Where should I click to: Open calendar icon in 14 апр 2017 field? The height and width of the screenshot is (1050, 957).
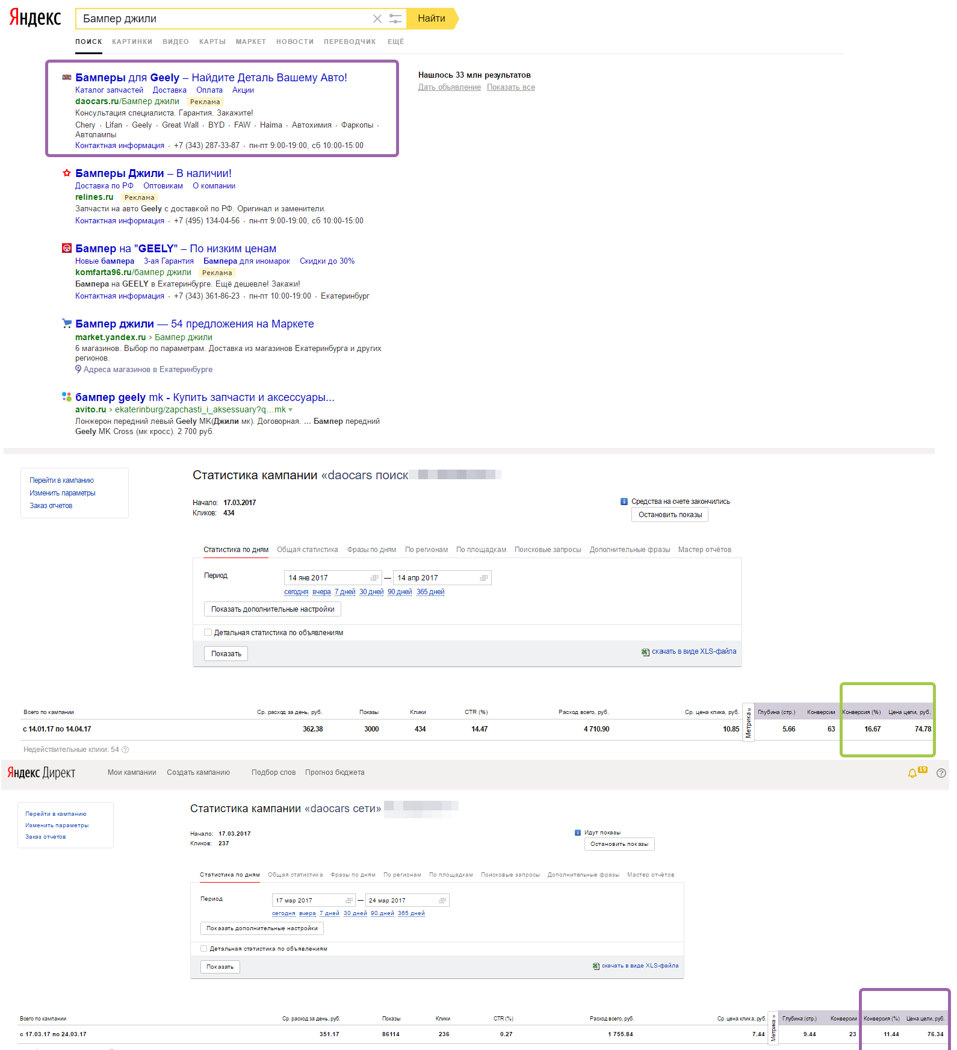(483, 578)
